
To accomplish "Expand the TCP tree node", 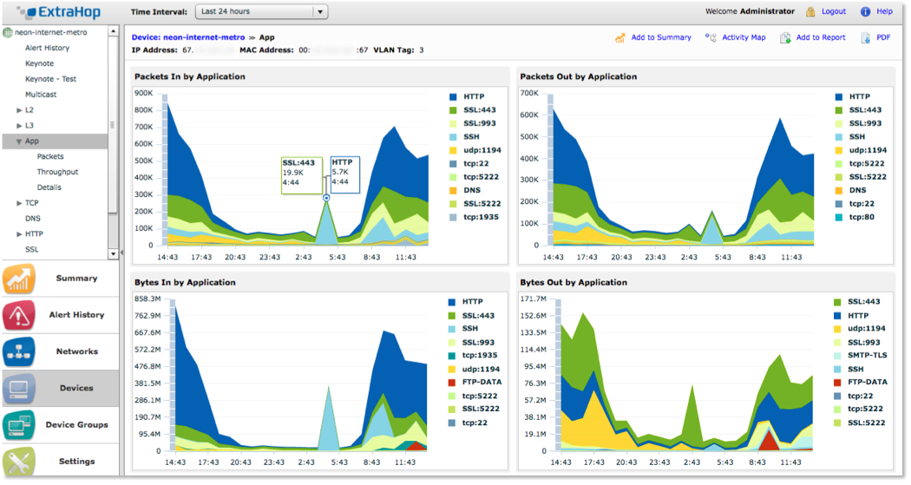I will point(19,203).
